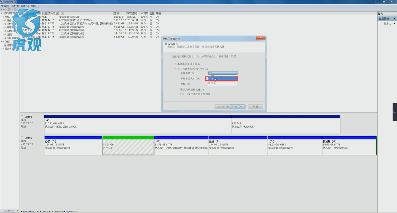Select 系统工具 in the console tree
This screenshot has height=213, width=397.
(9, 17)
